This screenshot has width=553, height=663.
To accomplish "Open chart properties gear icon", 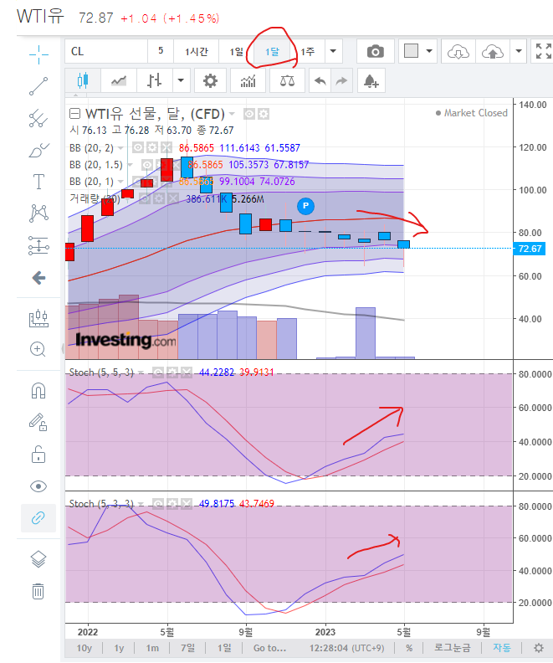I will point(210,80).
